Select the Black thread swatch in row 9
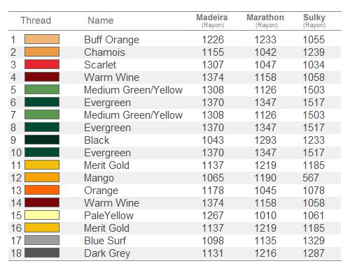 pos(42,140)
